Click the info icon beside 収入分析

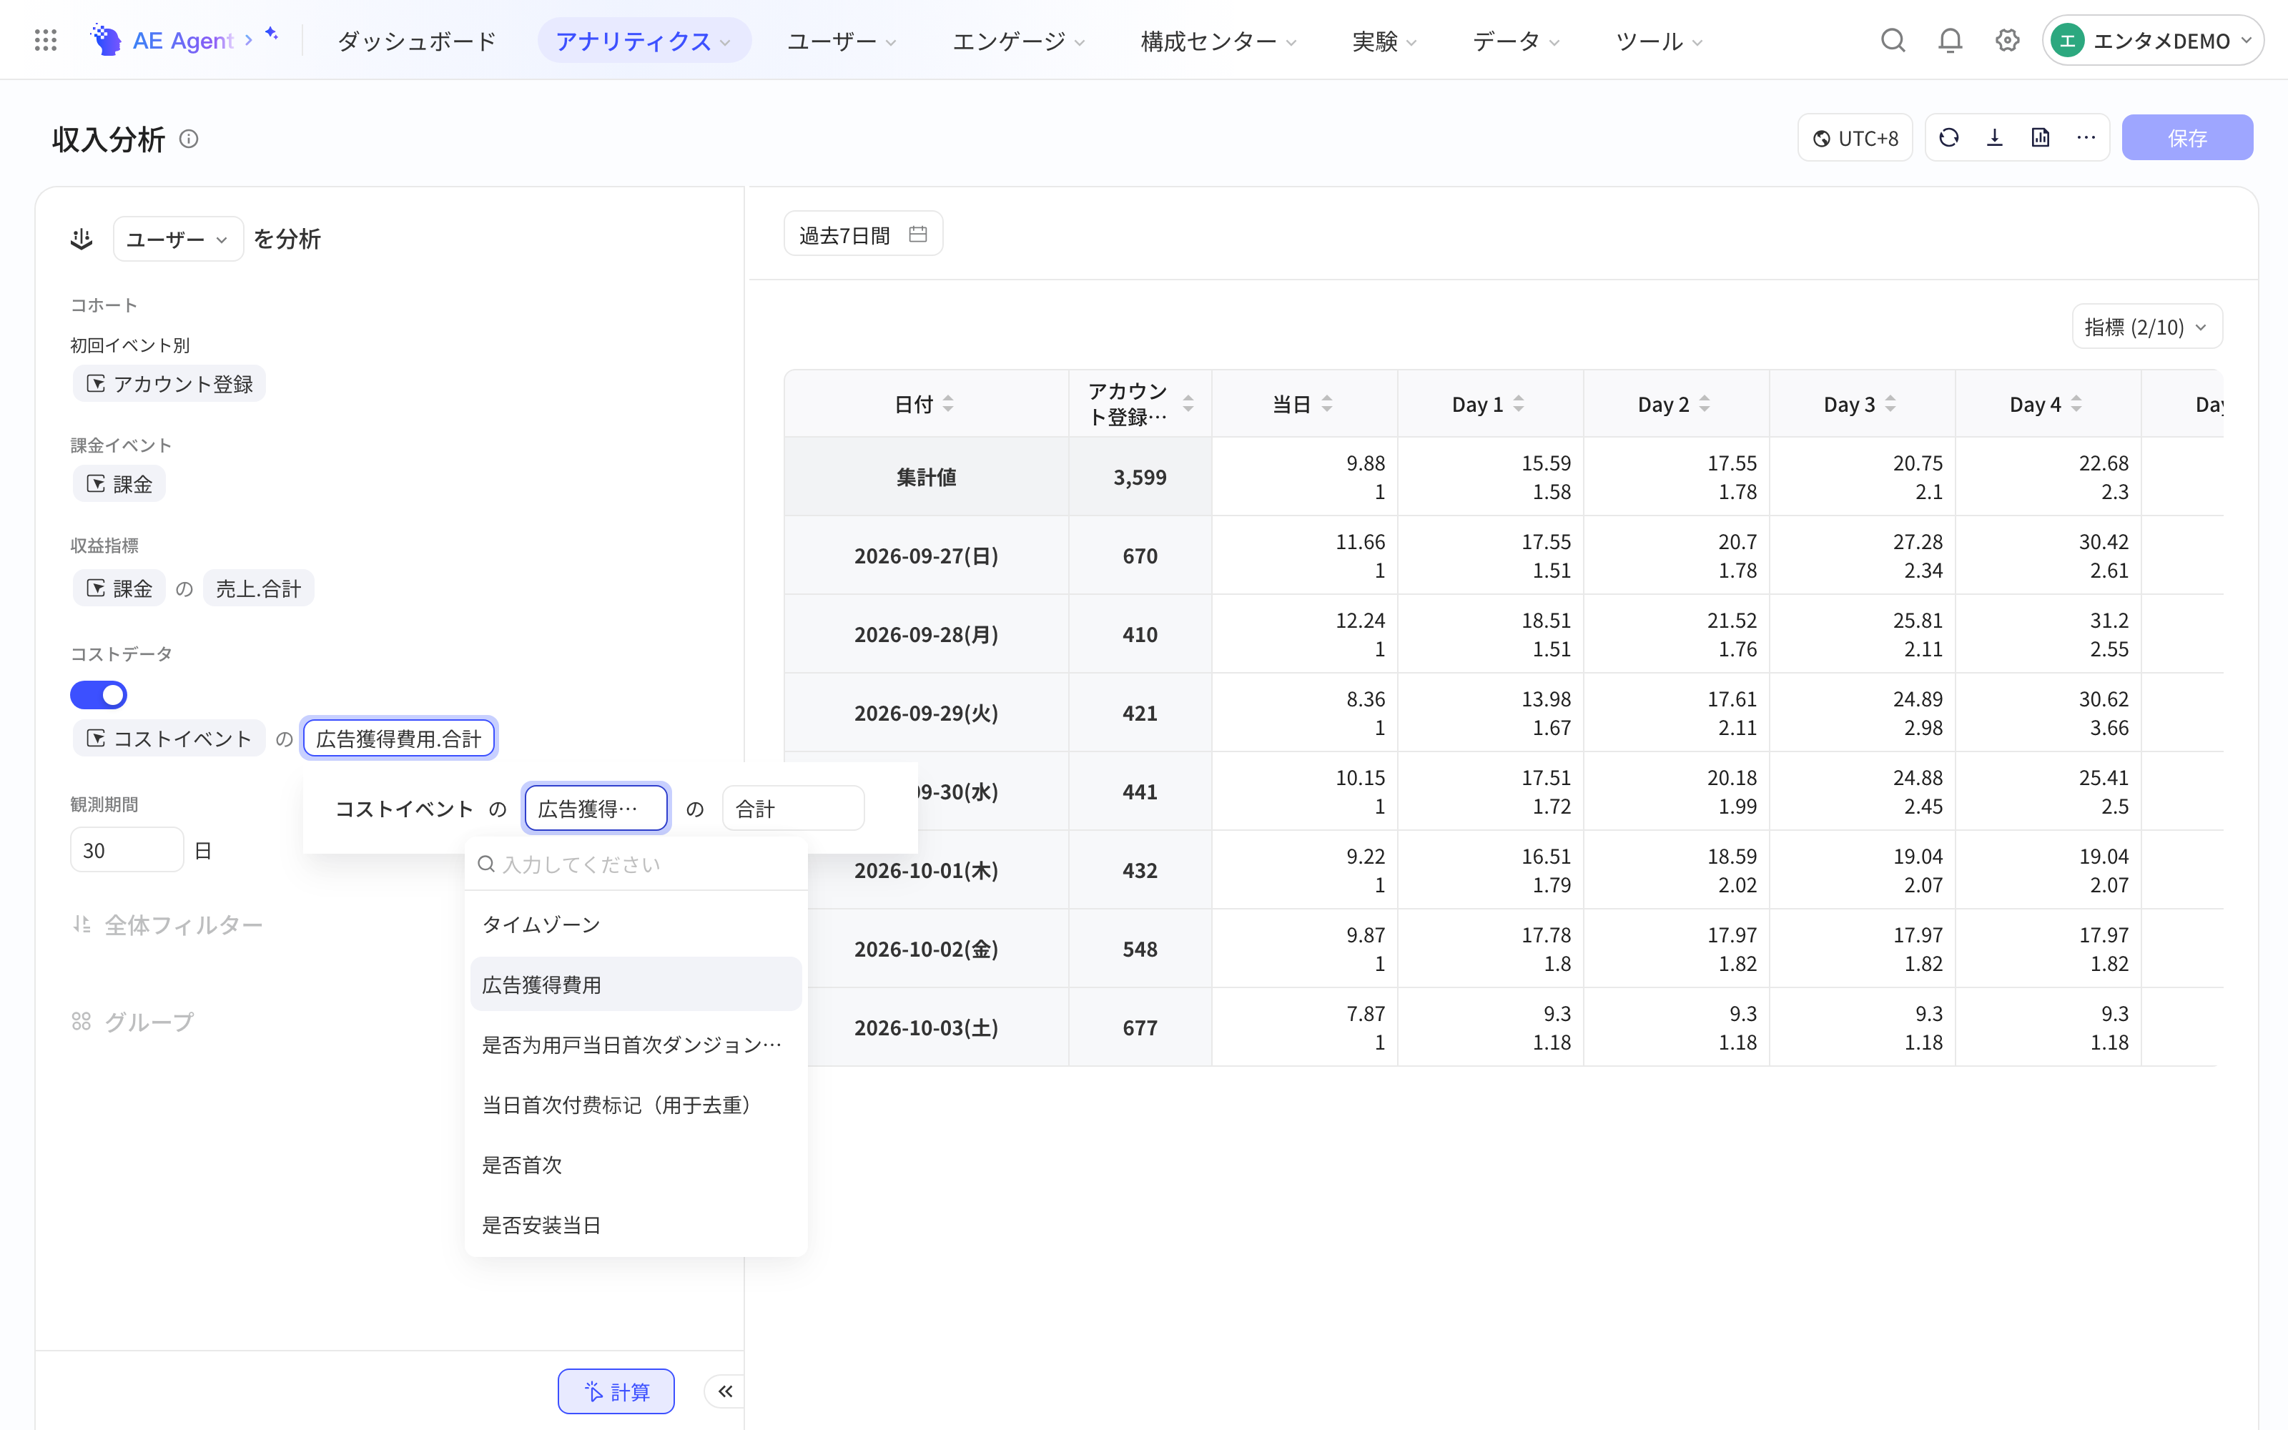189,139
